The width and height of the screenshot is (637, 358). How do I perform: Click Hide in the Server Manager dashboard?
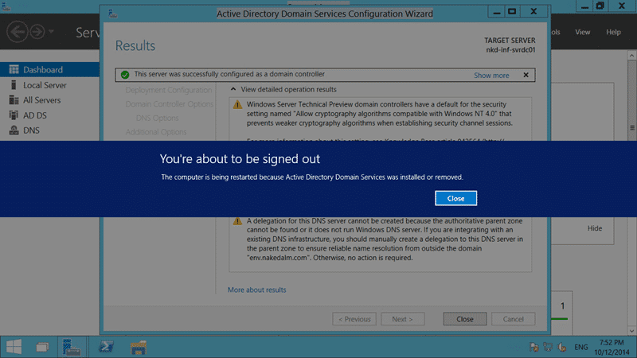594,228
